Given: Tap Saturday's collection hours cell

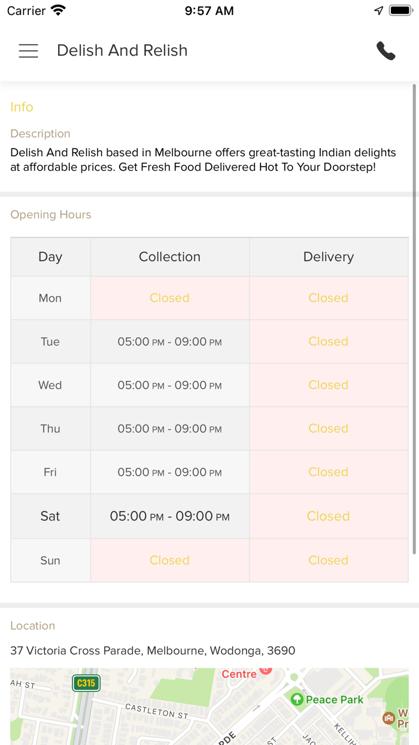Looking at the screenshot, I should (169, 516).
